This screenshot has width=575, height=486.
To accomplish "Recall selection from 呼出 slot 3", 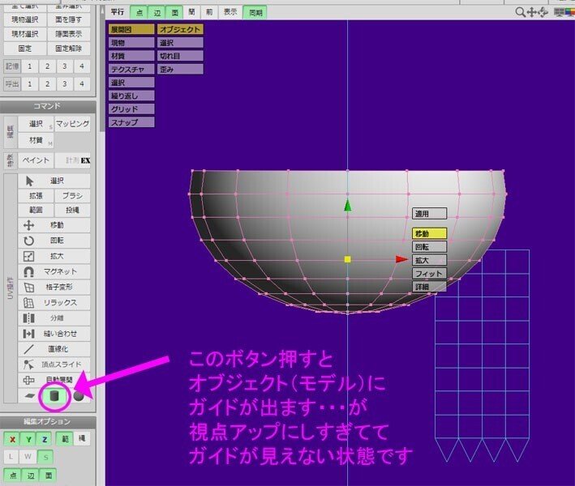I will pyautogui.click(x=65, y=84).
